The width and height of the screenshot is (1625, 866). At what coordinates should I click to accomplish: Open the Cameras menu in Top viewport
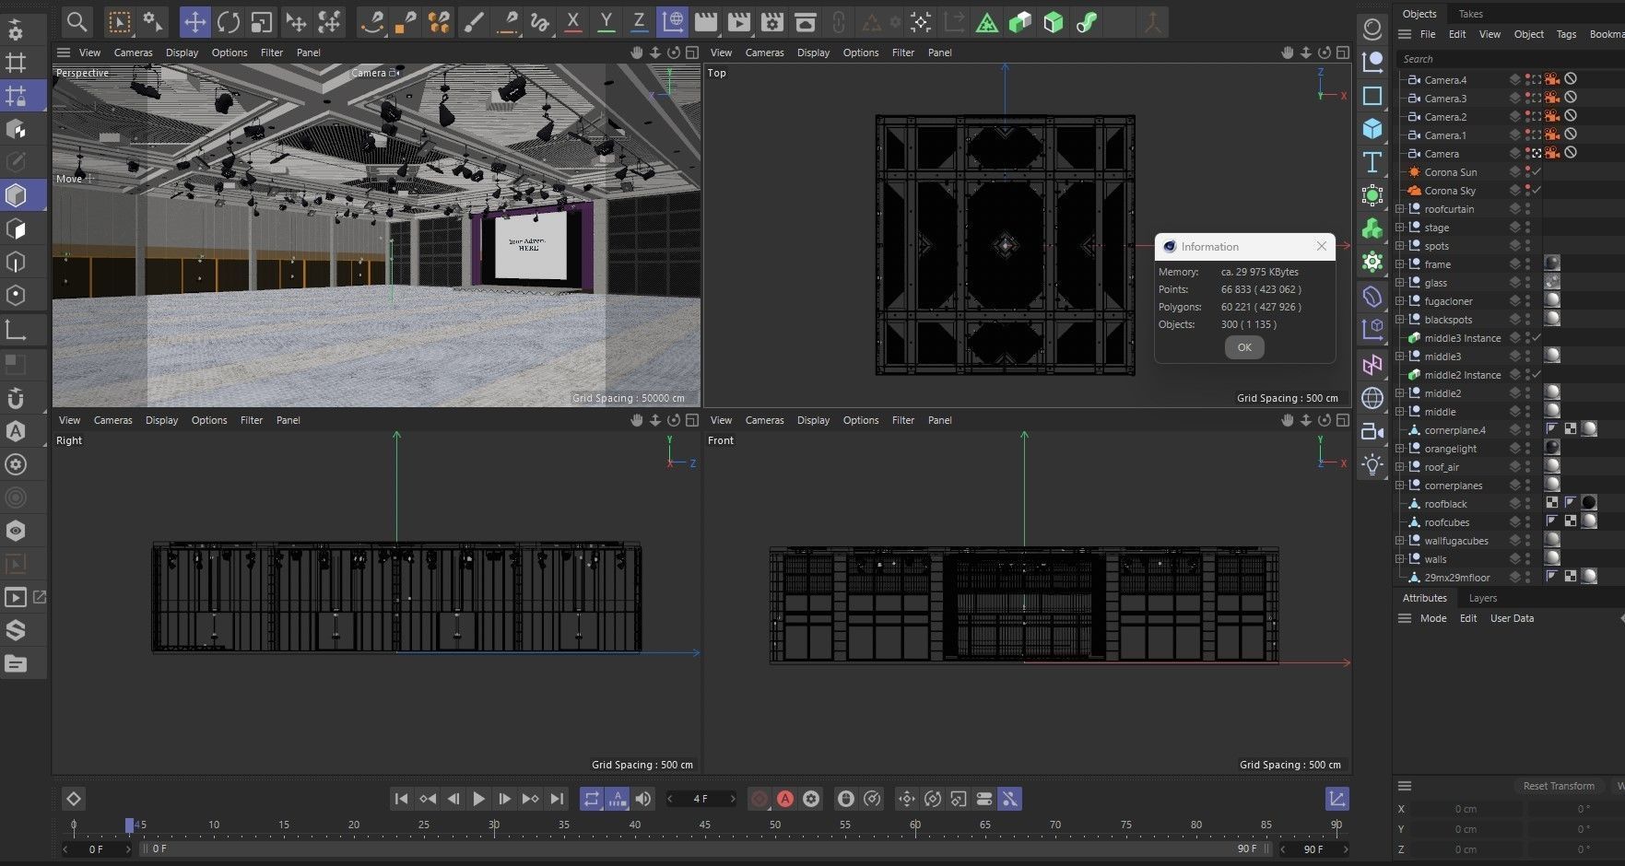tap(764, 53)
